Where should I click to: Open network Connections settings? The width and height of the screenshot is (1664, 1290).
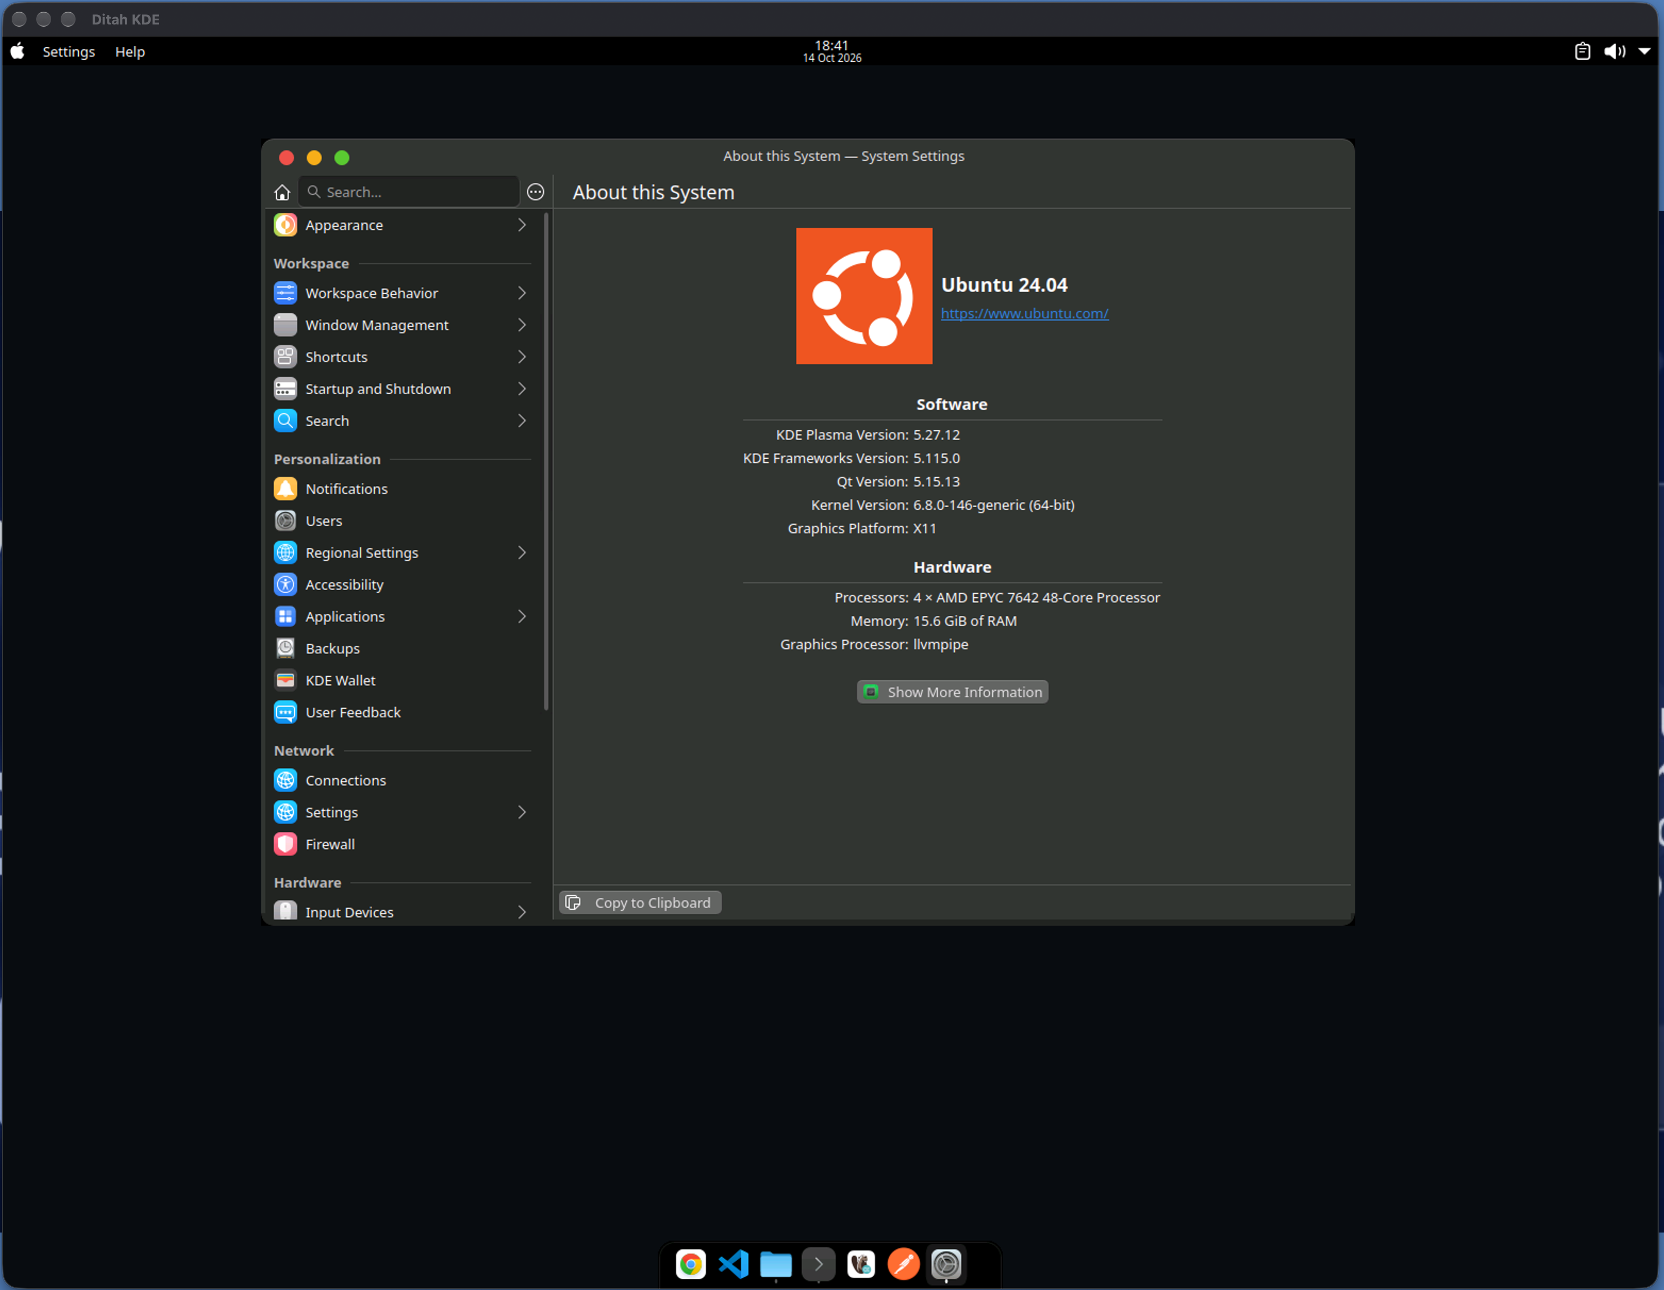[x=401, y=781]
